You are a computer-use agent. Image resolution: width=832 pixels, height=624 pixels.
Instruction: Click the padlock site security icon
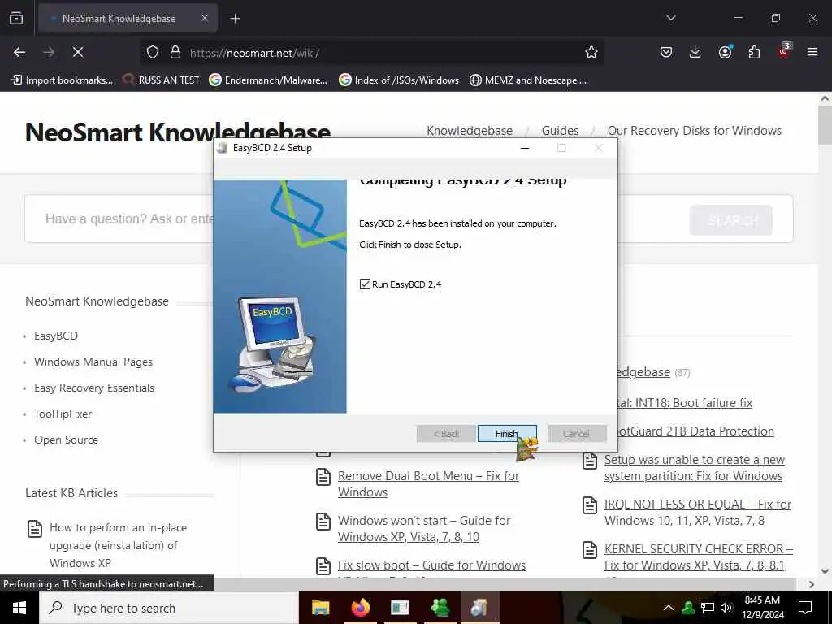tap(175, 53)
